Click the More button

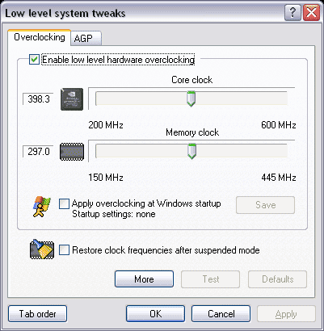point(144,279)
